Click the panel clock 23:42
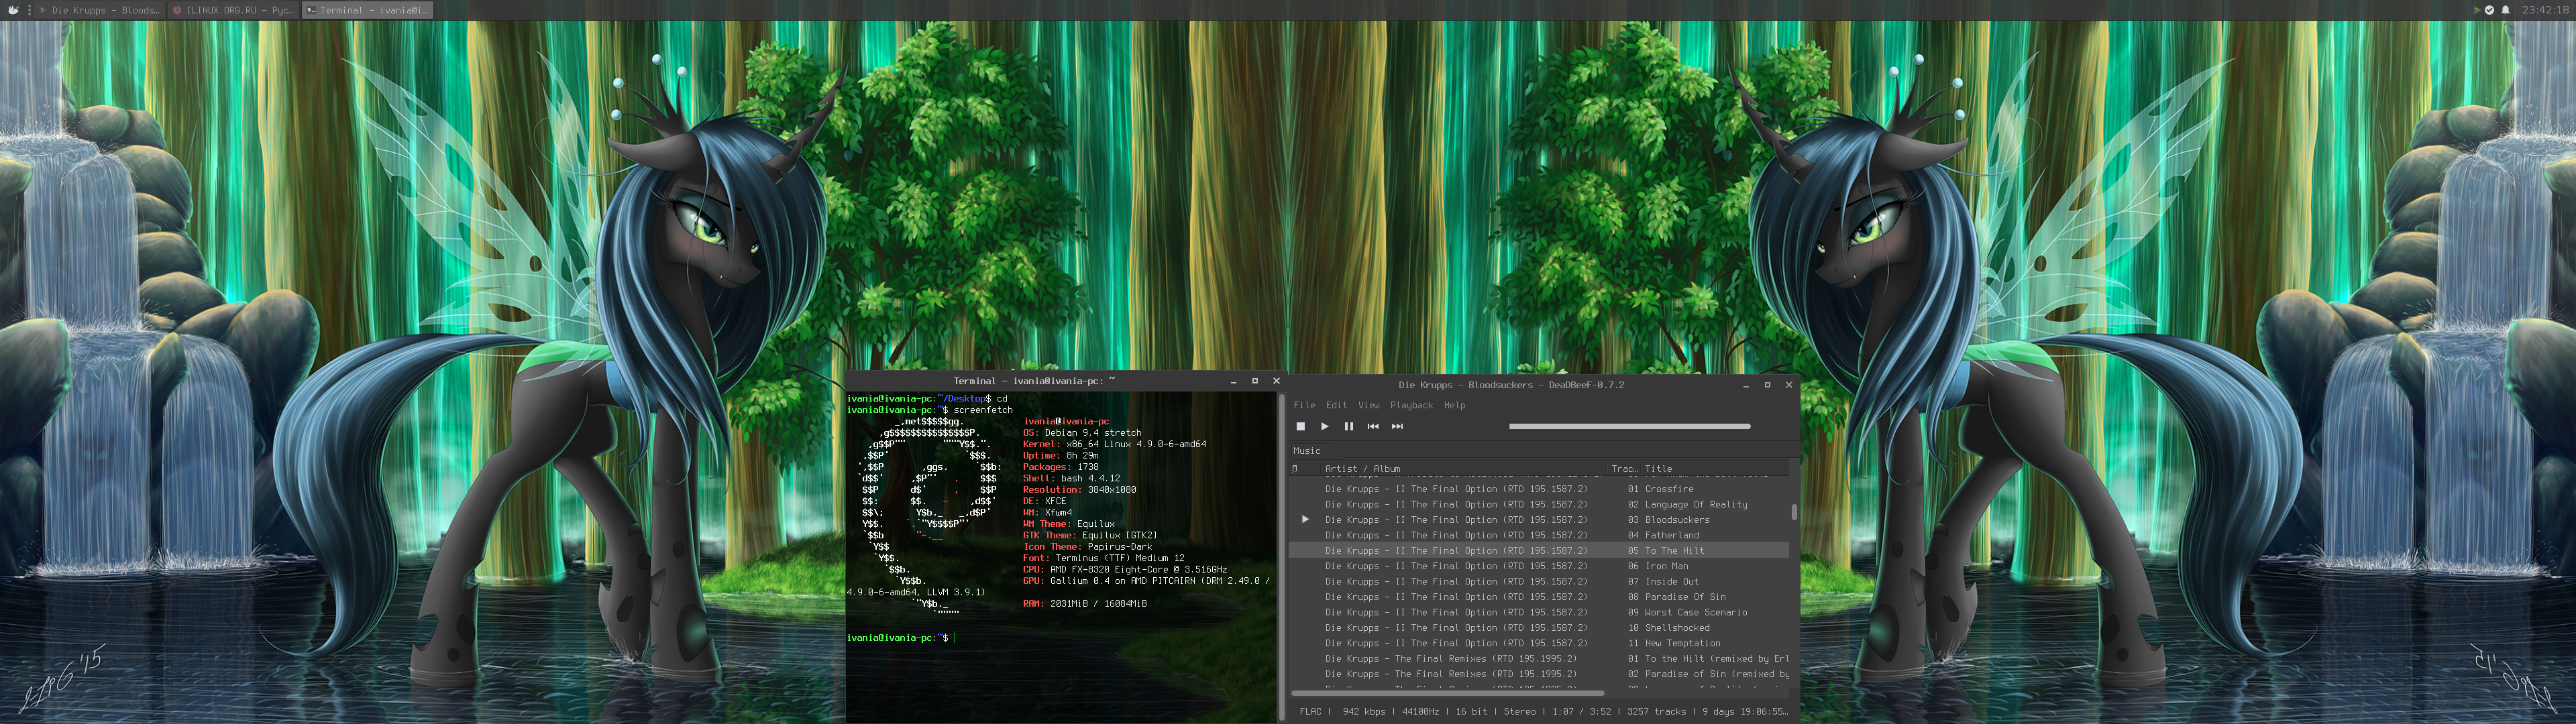 (x=2546, y=10)
